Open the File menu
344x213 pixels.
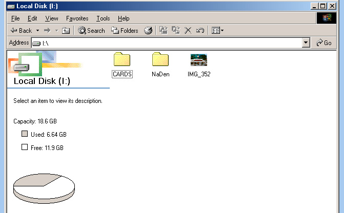click(15, 18)
